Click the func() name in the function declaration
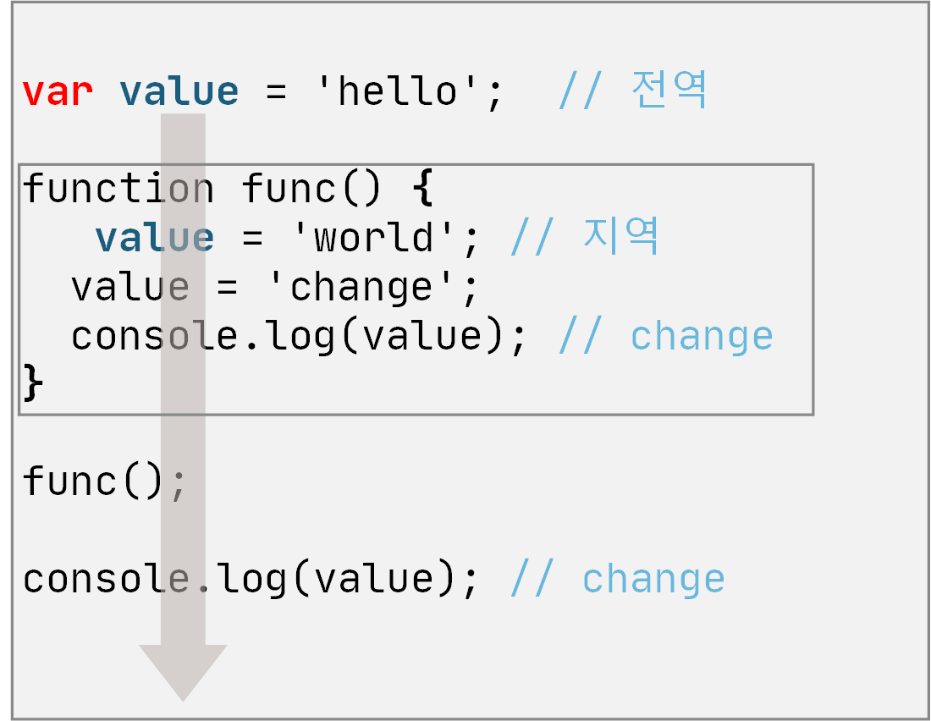 pos(312,188)
